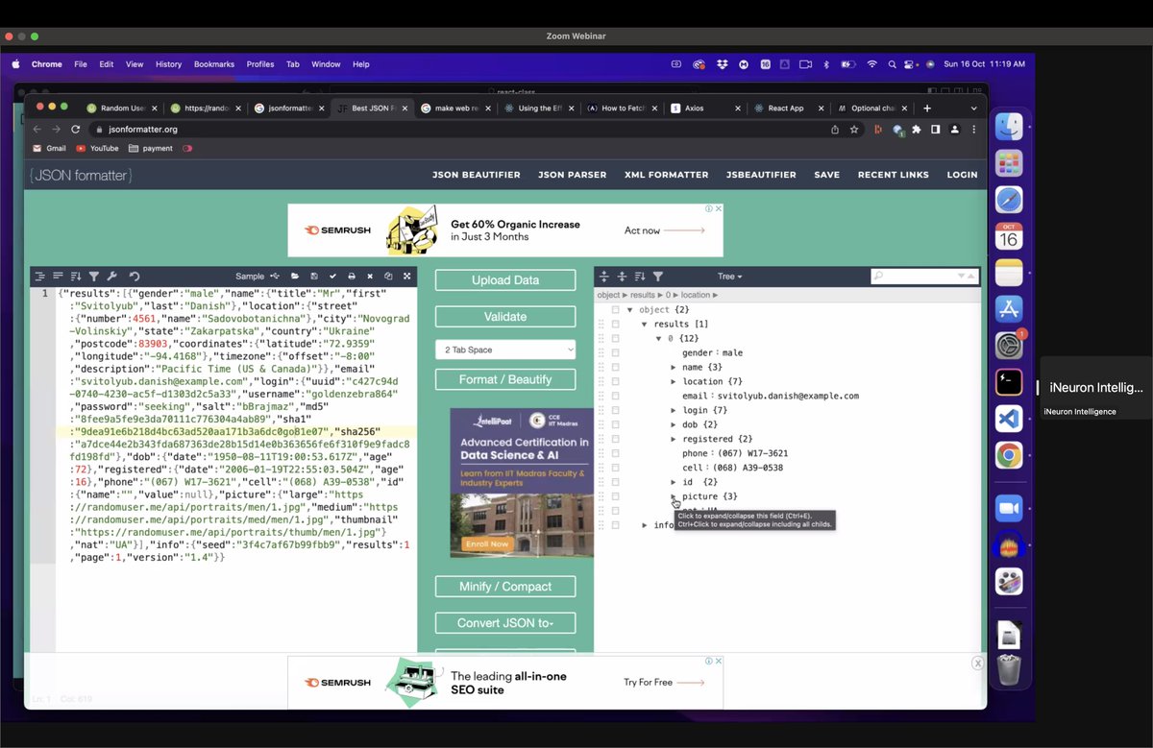Toggle fullscreen mode for the editor

pos(405,277)
